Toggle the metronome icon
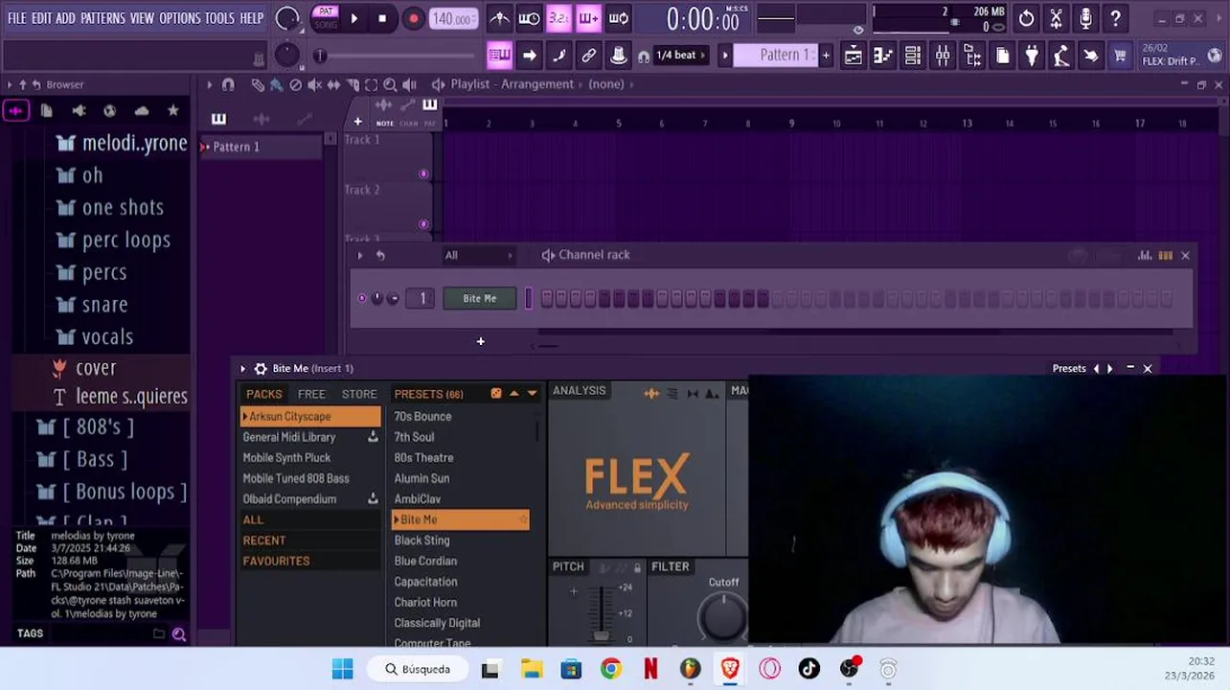Viewport: 1230px width, 690px height. point(499,18)
